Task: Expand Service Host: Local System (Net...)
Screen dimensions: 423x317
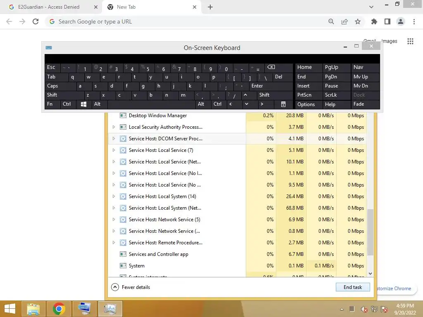Action: point(114,208)
